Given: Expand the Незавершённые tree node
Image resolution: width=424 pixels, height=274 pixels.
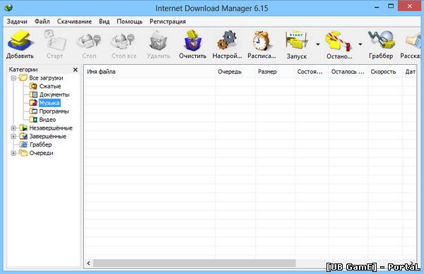Looking at the screenshot, I should tap(13, 128).
